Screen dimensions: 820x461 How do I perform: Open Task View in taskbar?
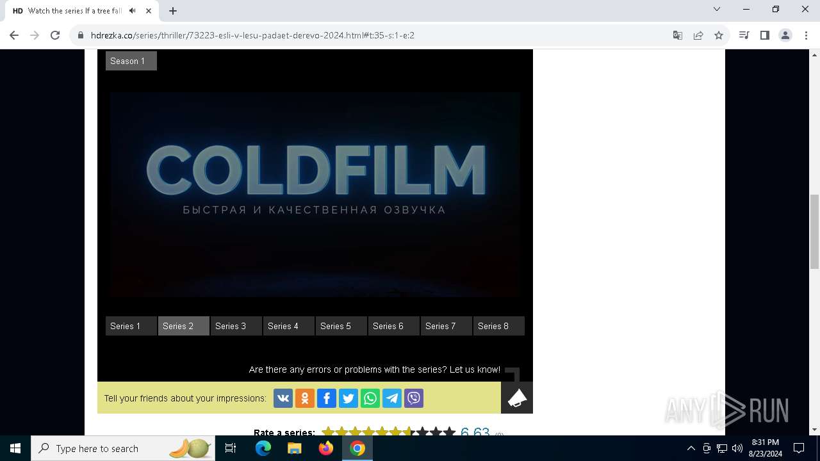(231, 448)
